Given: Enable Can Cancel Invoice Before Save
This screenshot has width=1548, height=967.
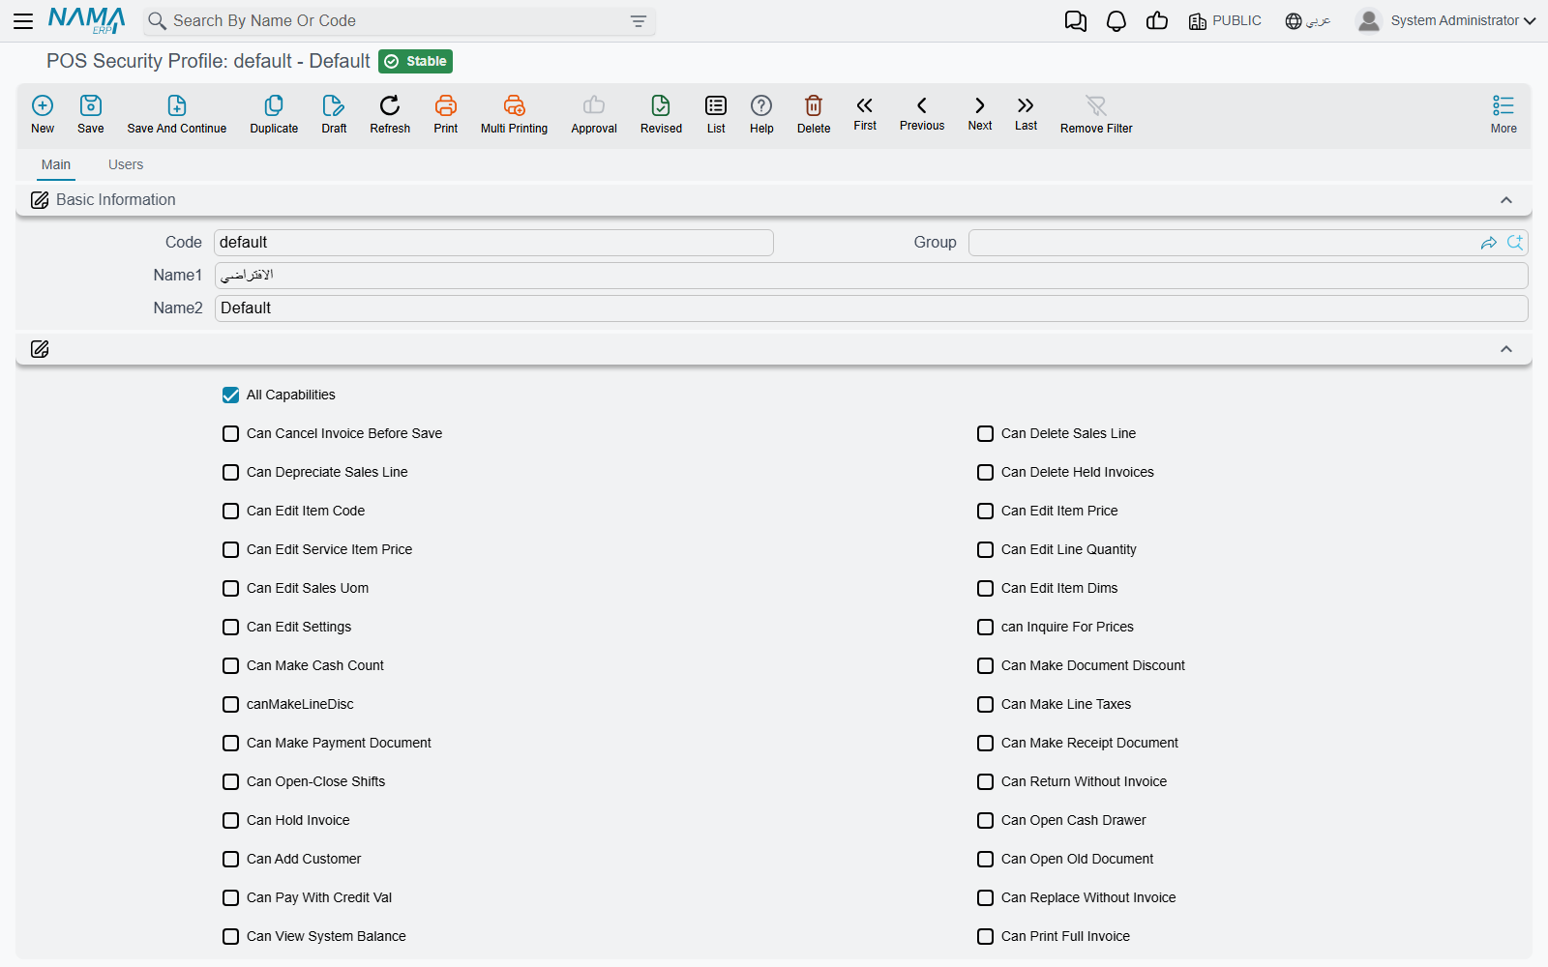Looking at the screenshot, I should (x=230, y=433).
